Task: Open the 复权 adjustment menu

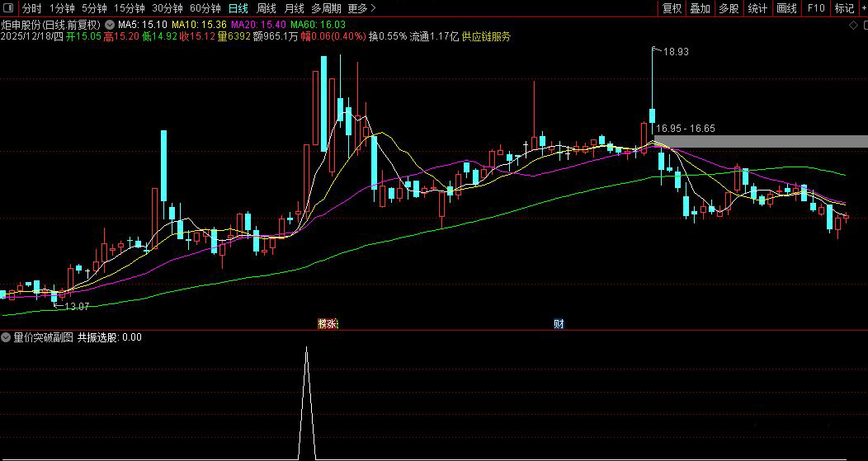Action: tap(672, 8)
